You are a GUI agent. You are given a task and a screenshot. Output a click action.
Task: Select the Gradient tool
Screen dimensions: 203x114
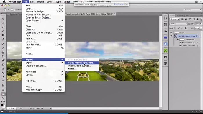coord(3,65)
